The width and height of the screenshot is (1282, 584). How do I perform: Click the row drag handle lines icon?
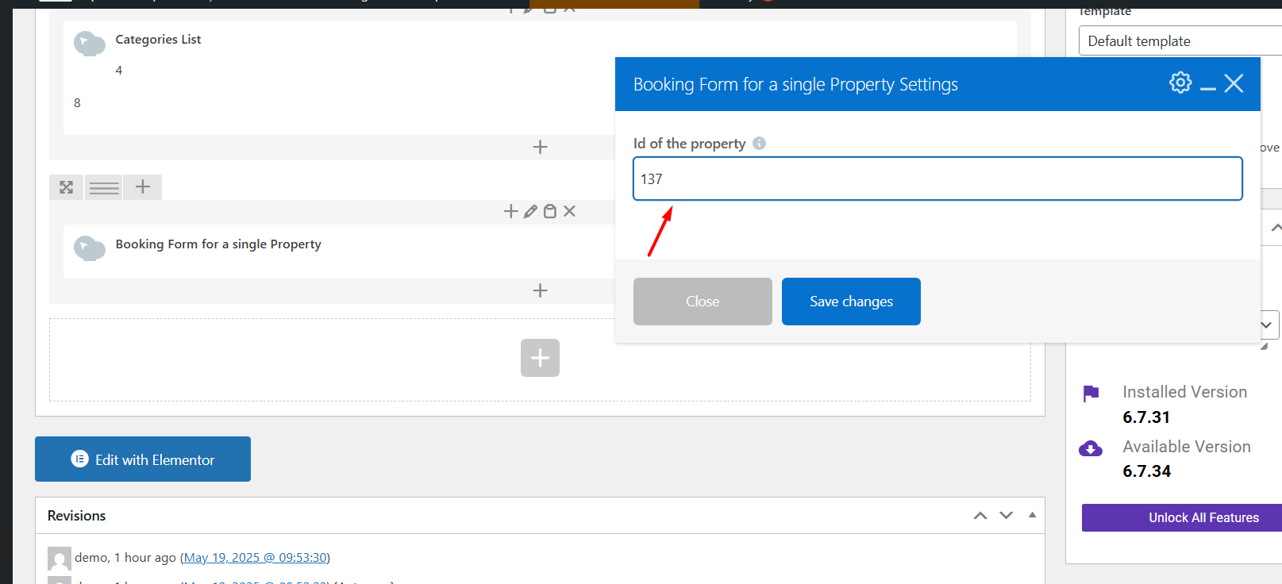click(x=104, y=187)
